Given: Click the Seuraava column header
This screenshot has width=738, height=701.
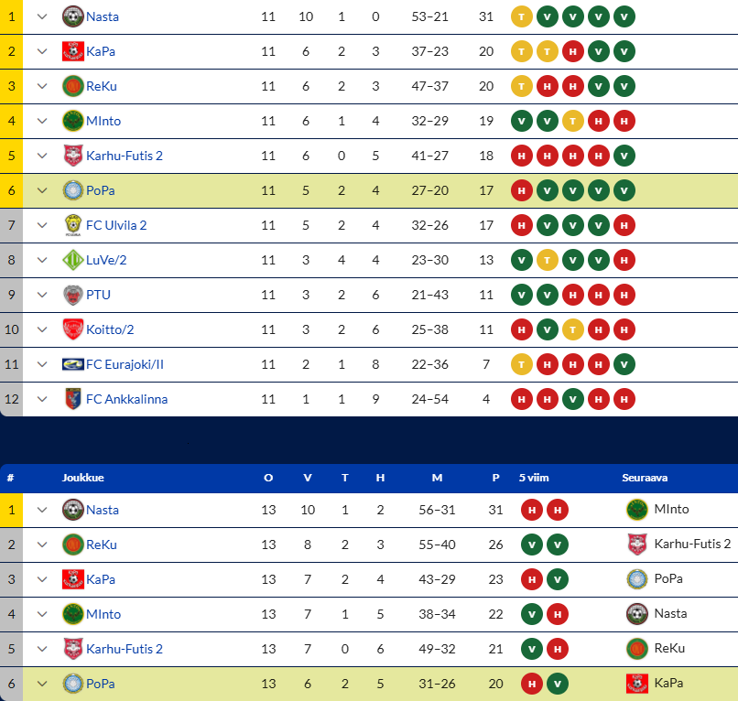Looking at the screenshot, I should pyautogui.click(x=645, y=478).
